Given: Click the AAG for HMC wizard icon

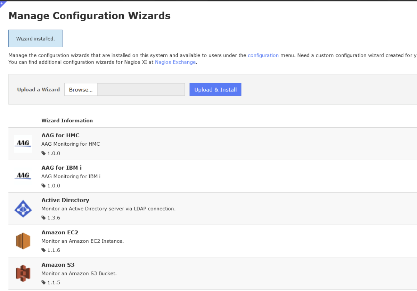Looking at the screenshot, I should click(23, 144).
